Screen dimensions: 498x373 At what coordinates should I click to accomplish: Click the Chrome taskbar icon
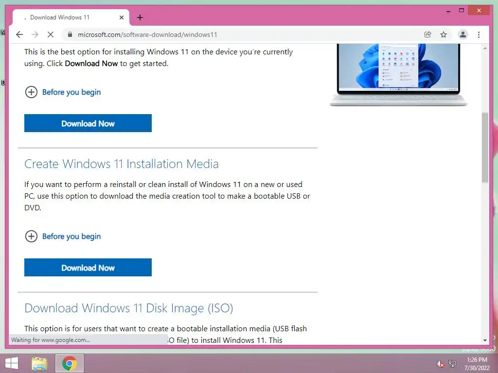point(70,363)
